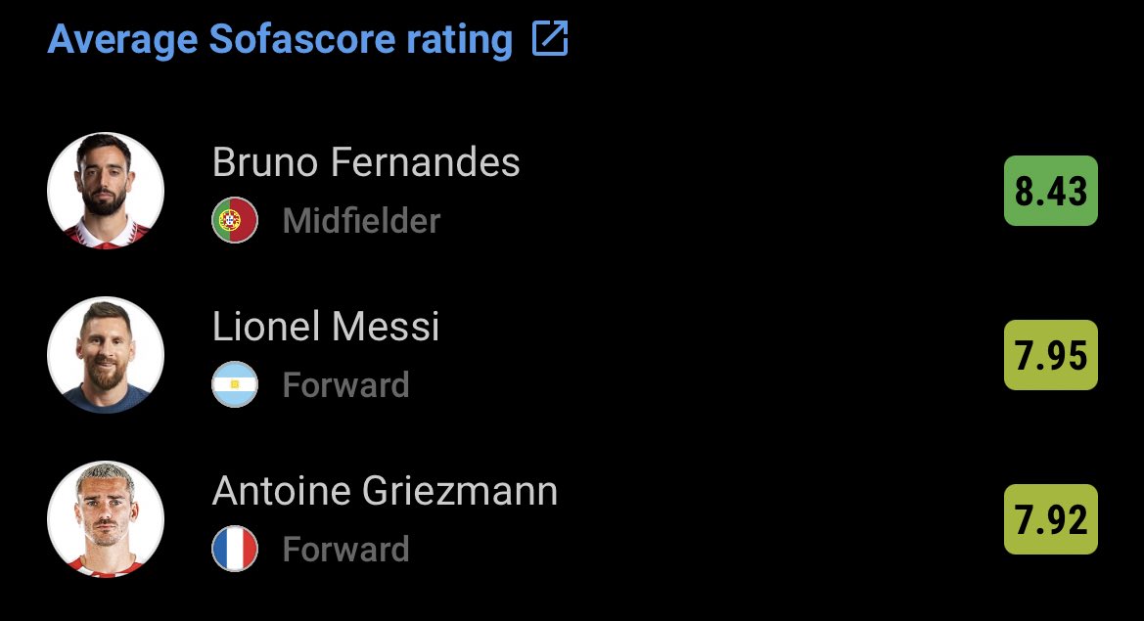The height and width of the screenshot is (621, 1144).
Task: Select the Portugal flag icon
Action: click(235, 220)
